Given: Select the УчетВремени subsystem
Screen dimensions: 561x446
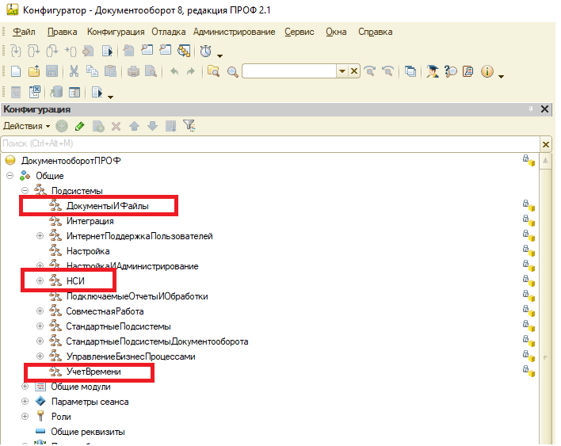Looking at the screenshot, I should click(93, 372).
